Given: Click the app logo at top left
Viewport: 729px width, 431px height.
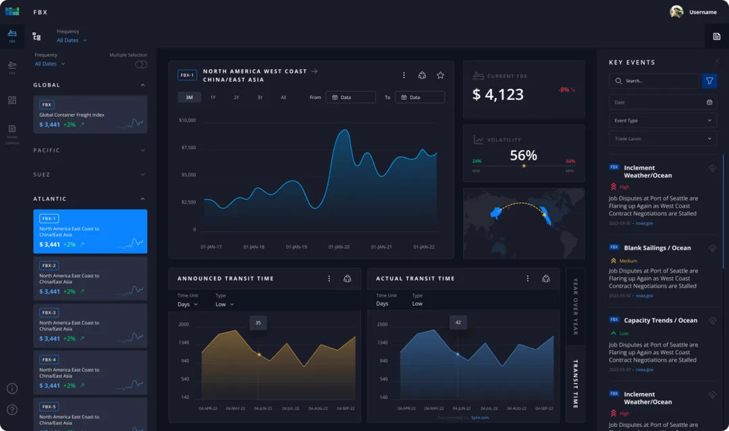Looking at the screenshot, I should point(12,11).
